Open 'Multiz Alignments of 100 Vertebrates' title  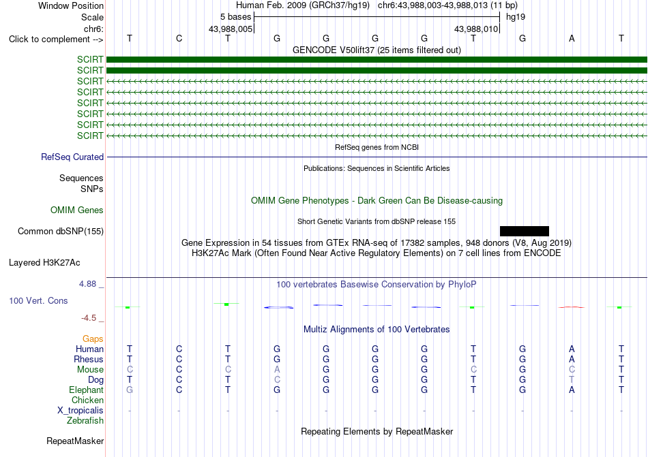tap(377, 329)
